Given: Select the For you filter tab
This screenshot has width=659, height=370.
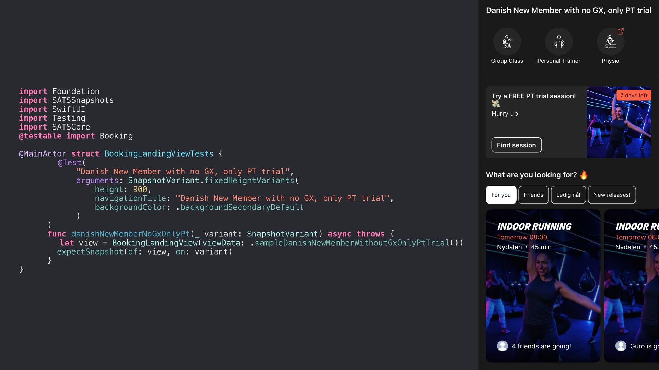Looking at the screenshot, I should point(501,195).
